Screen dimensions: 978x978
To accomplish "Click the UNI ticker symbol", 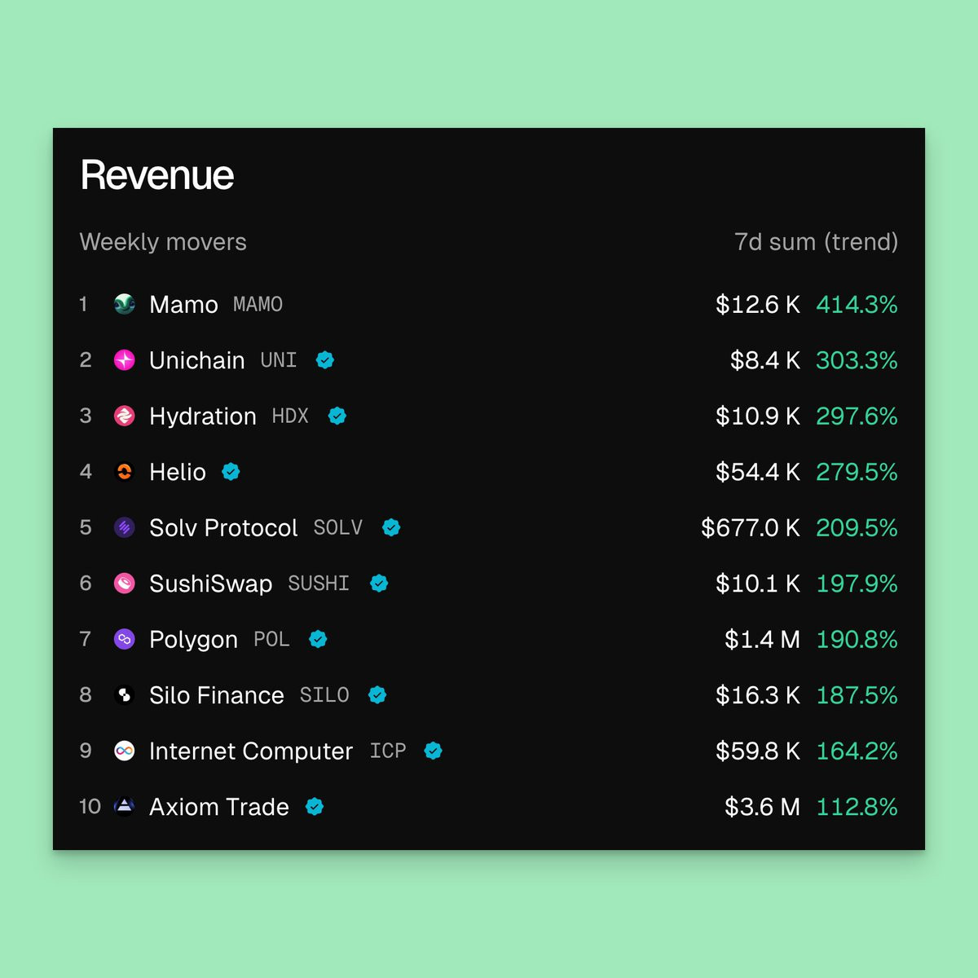I will (x=279, y=360).
